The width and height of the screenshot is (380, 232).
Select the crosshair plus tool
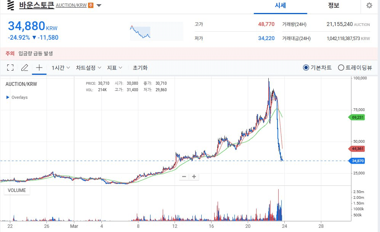(39, 68)
